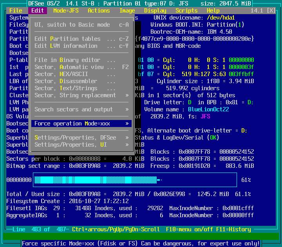The image size is (282, 247).
Task: Click the allocation usage bar graph
Action: [135, 180]
